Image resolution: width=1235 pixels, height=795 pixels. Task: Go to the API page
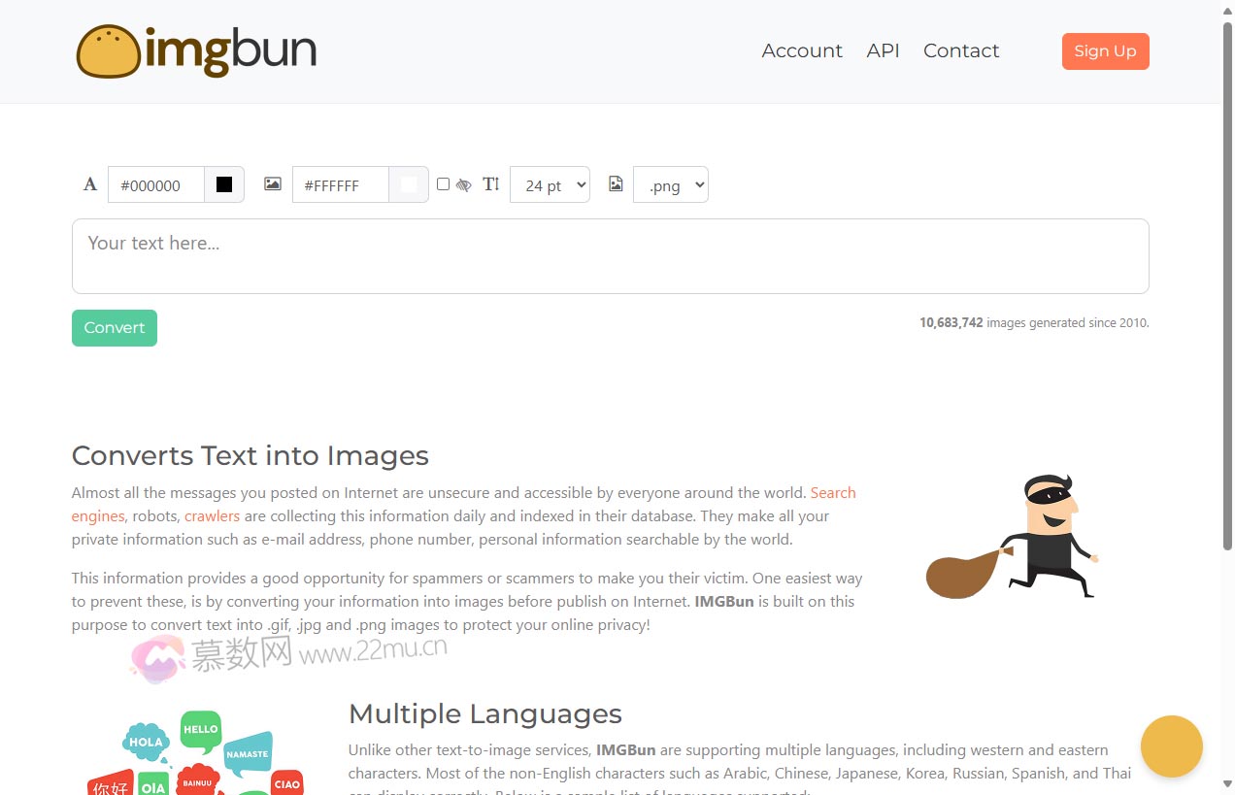(883, 51)
